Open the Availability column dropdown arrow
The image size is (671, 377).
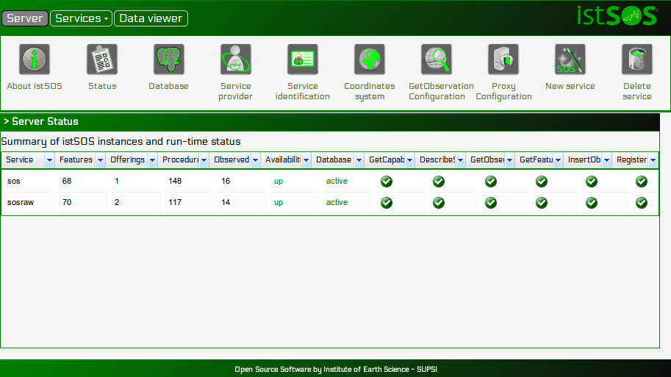pyautogui.click(x=306, y=160)
